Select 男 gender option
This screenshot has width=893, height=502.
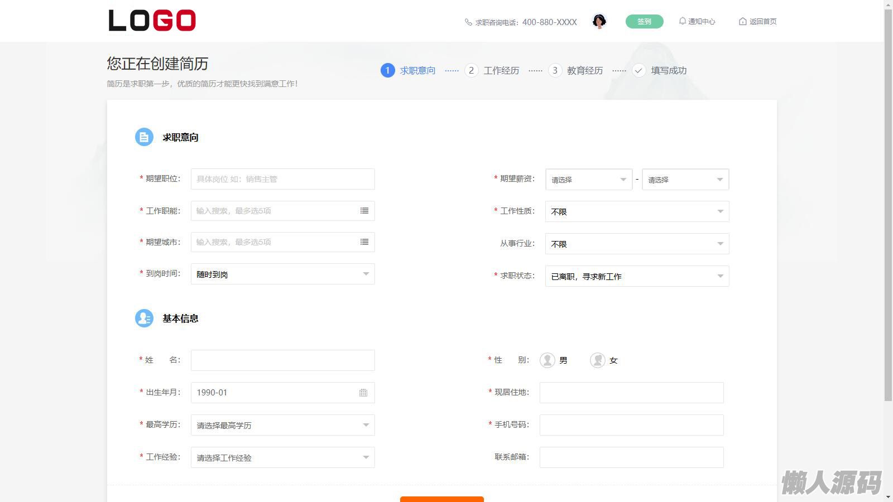(x=548, y=360)
